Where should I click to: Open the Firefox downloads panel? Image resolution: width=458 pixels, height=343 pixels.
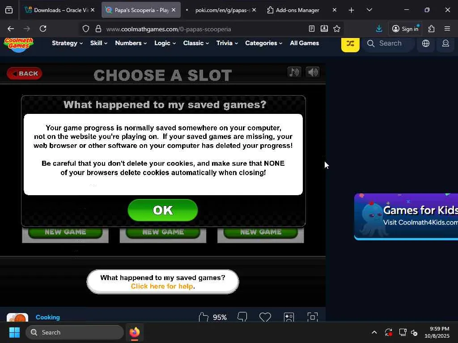coord(379,29)
